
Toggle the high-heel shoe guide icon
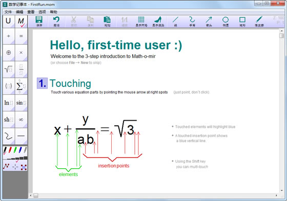(158, 21)
